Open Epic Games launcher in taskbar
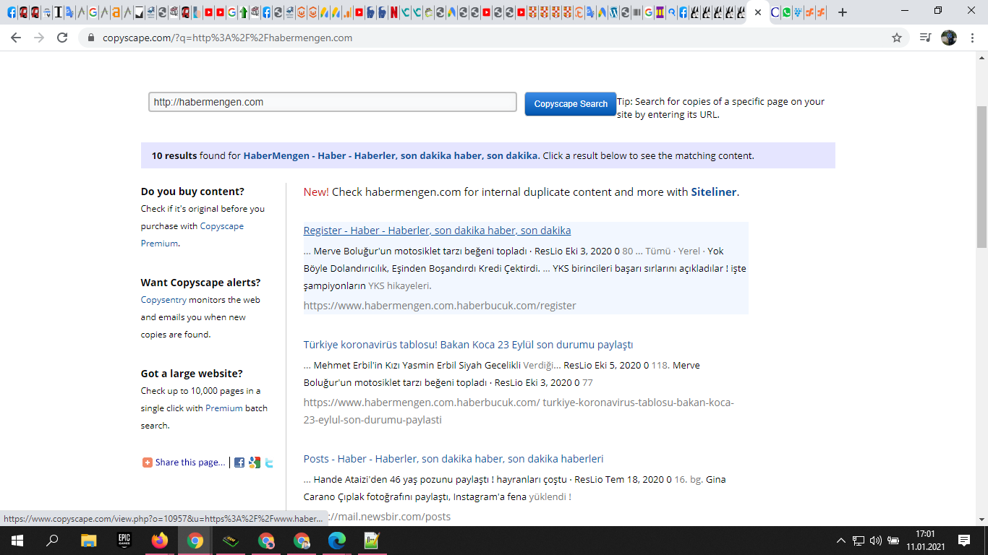 [124, 541]
